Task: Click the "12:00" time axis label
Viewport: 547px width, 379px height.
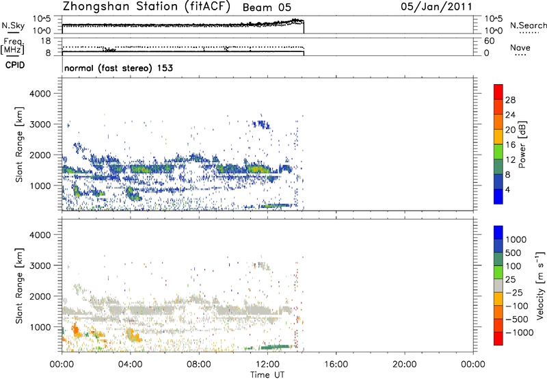Action: (x=267, y=365)
